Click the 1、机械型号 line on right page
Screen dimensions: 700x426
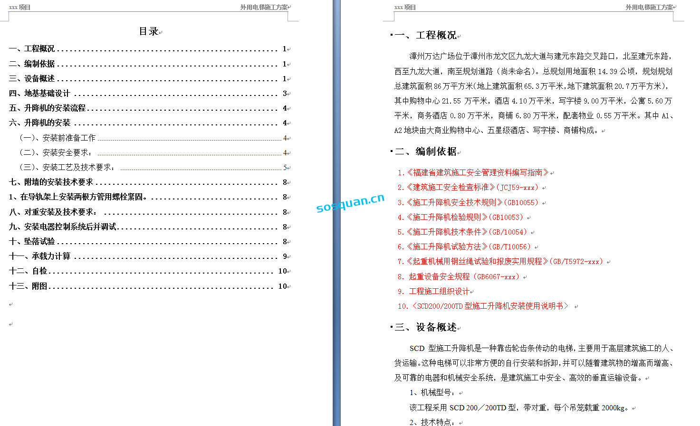coord(432,392)
